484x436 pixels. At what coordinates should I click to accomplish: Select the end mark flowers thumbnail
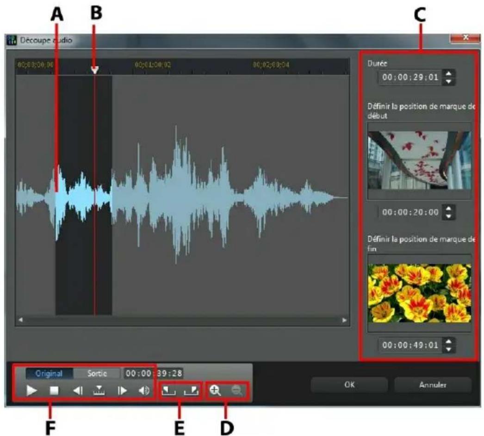pyautogui.click(x=420, y=293)
